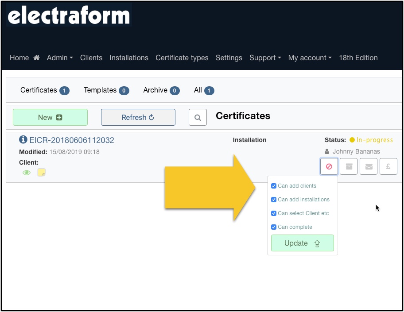This screenshot has height=312, width=404.
Task: Click the Installation column label
Action: coord(250,140)
